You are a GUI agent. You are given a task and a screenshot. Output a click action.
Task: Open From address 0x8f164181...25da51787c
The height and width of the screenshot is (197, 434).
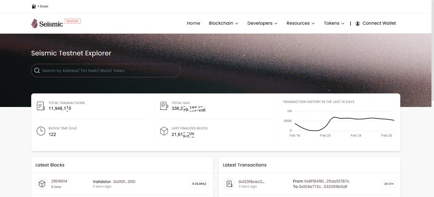point(326,181)
